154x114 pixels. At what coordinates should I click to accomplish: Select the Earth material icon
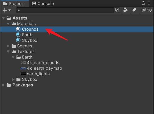pos(18,35)
